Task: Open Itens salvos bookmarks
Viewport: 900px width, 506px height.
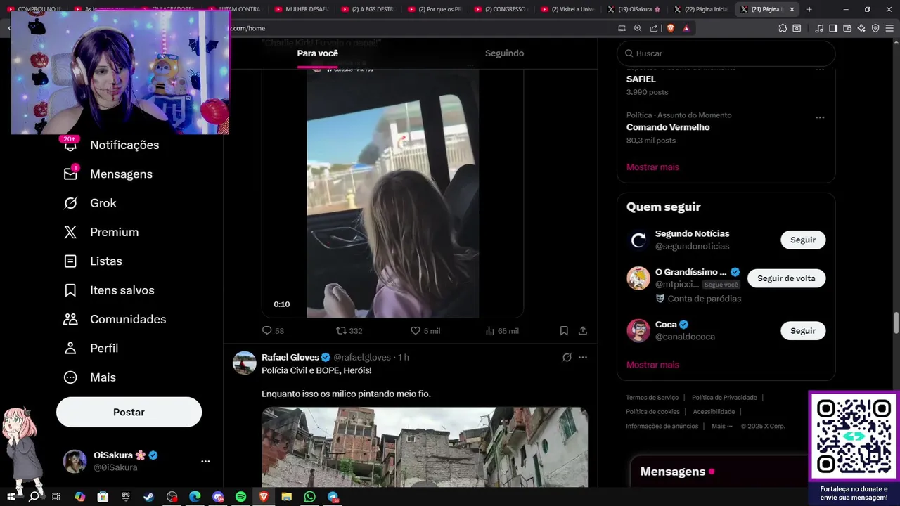Action: pos(109,290)
